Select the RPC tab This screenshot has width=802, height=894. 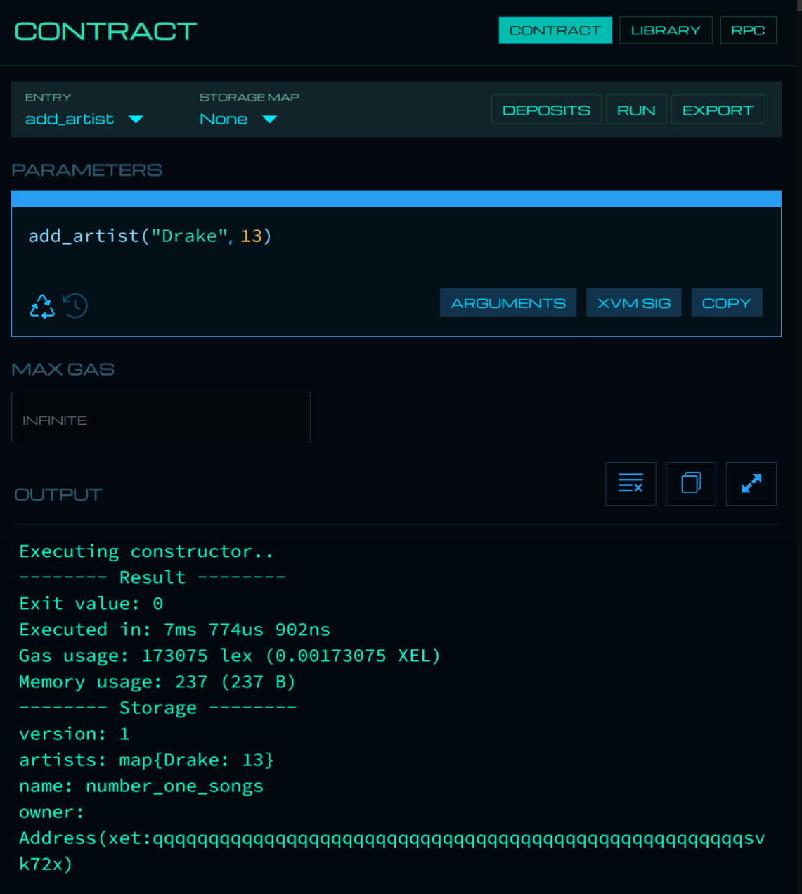coord(748,30)
